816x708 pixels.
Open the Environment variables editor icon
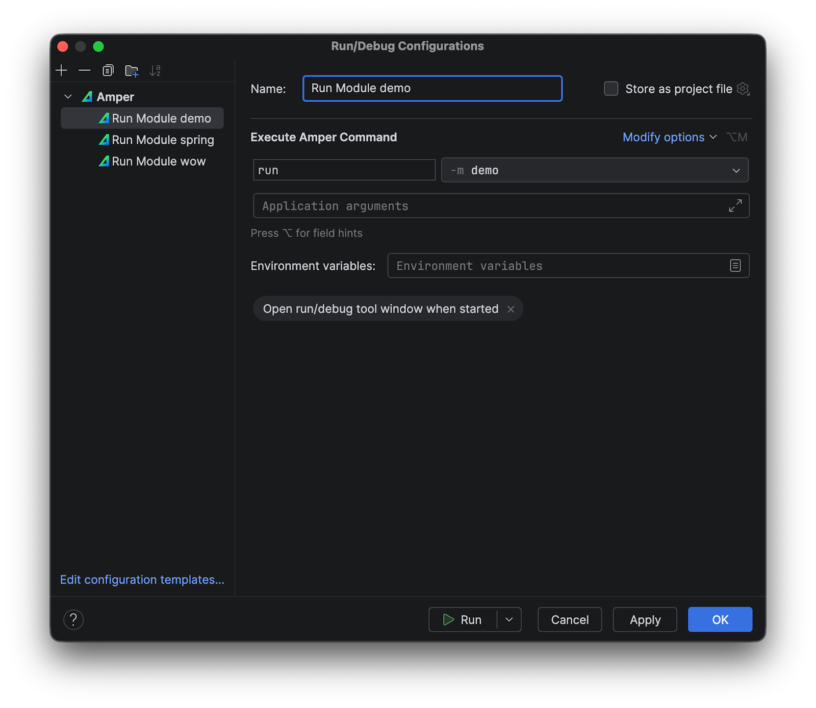coord(735,266)
